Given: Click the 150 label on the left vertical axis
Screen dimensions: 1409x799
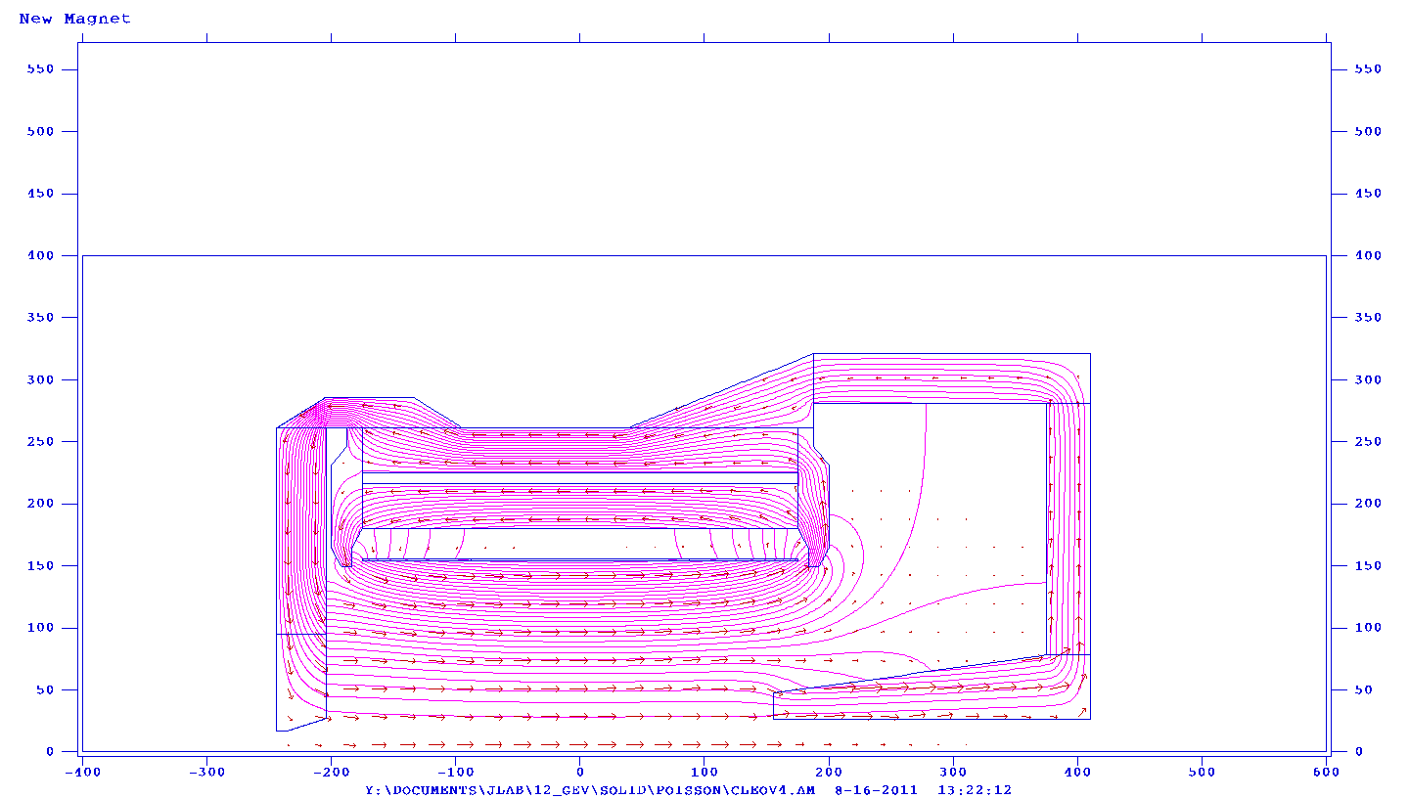Looking at the screenshot, I should tap(40, 566).
